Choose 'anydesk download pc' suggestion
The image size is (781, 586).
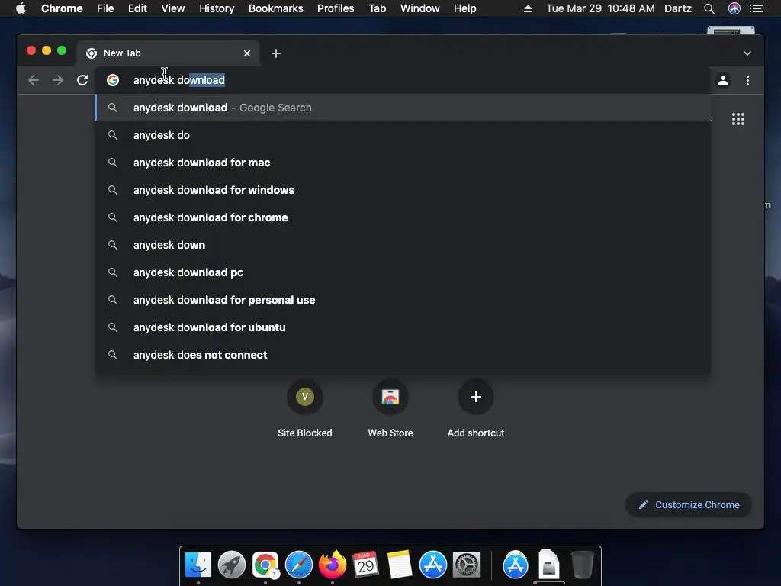[403, 272]
